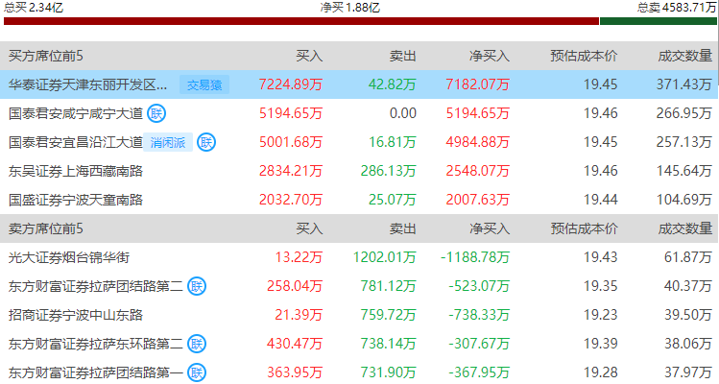Image resolution: width=719 pixels, height=384 pixels.
Task: Click 成交数量 header in buyer table
Action: [x=685, y=56]
